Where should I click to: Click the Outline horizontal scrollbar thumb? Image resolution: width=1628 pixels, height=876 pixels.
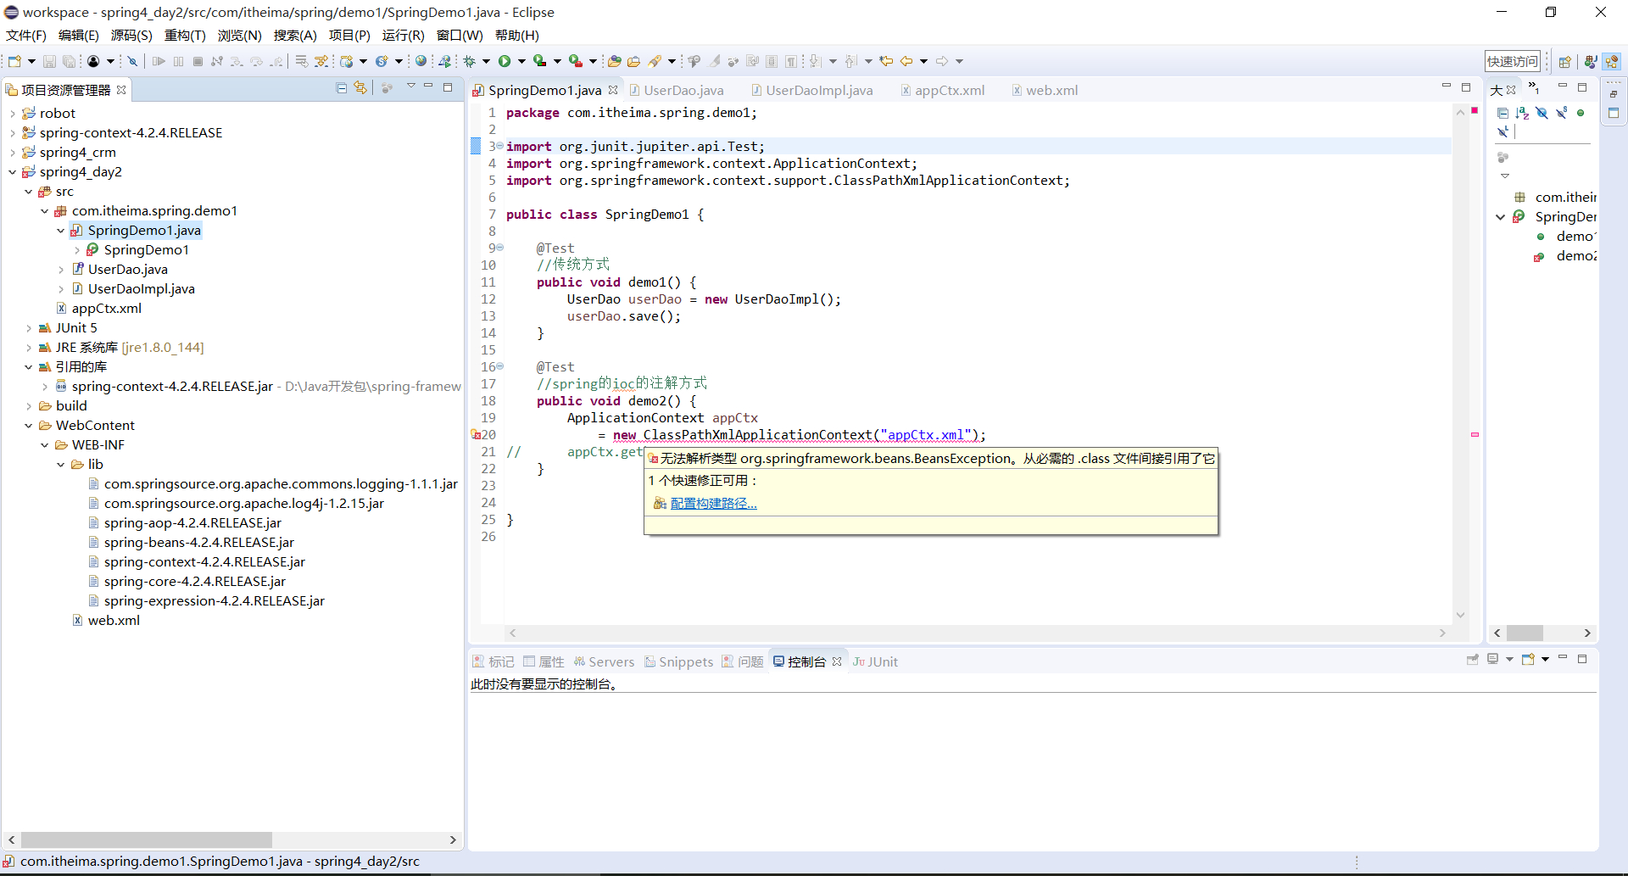point(1525,633)
